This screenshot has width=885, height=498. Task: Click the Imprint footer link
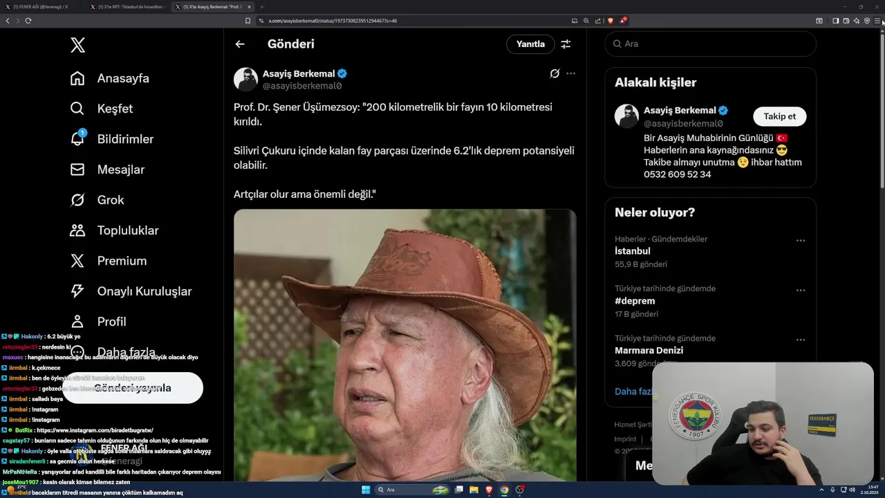pyautogui.click(x=625, y=439)
